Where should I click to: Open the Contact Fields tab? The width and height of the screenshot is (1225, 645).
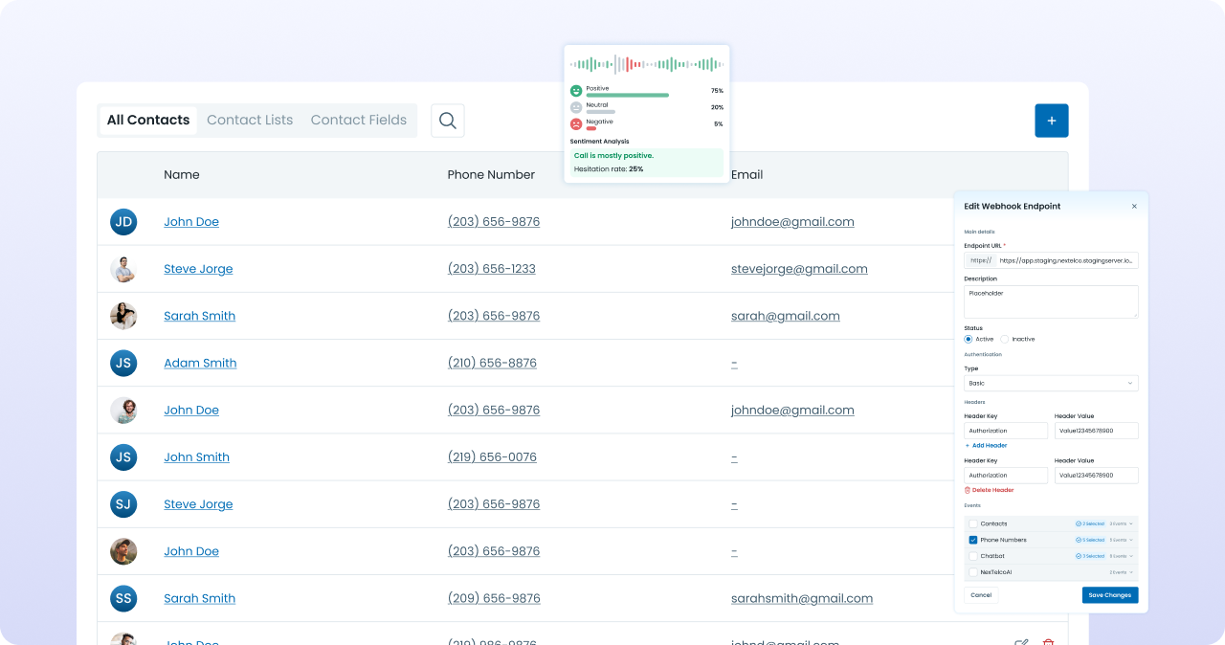click(x=358, y=121)
